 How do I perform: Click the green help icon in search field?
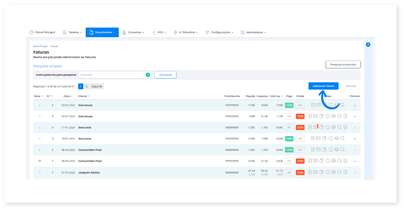click(148, 75)
